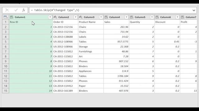
Task: Open Column5 filter dropdown
Action: tap(152, 17)
